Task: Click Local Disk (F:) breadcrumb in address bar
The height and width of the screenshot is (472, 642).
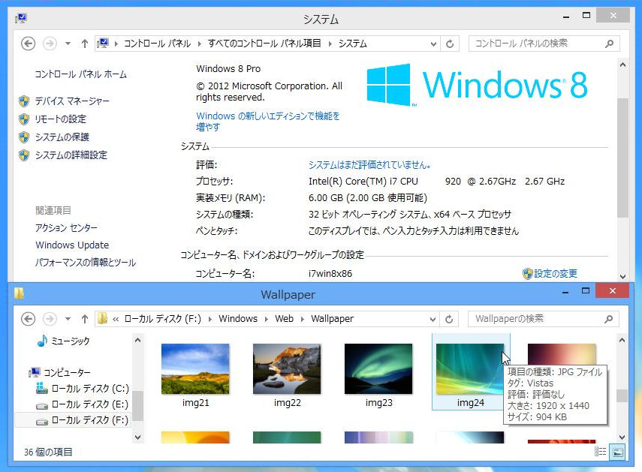Action: click(162, 319)
